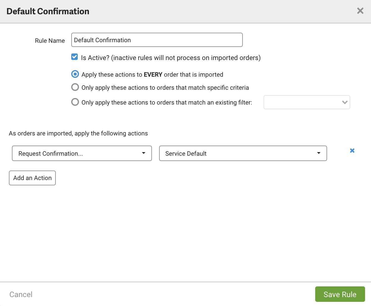Click the 'As orders are imported' heading text
The height and width of the screenshot is (306, 371).
click(78, 133)
